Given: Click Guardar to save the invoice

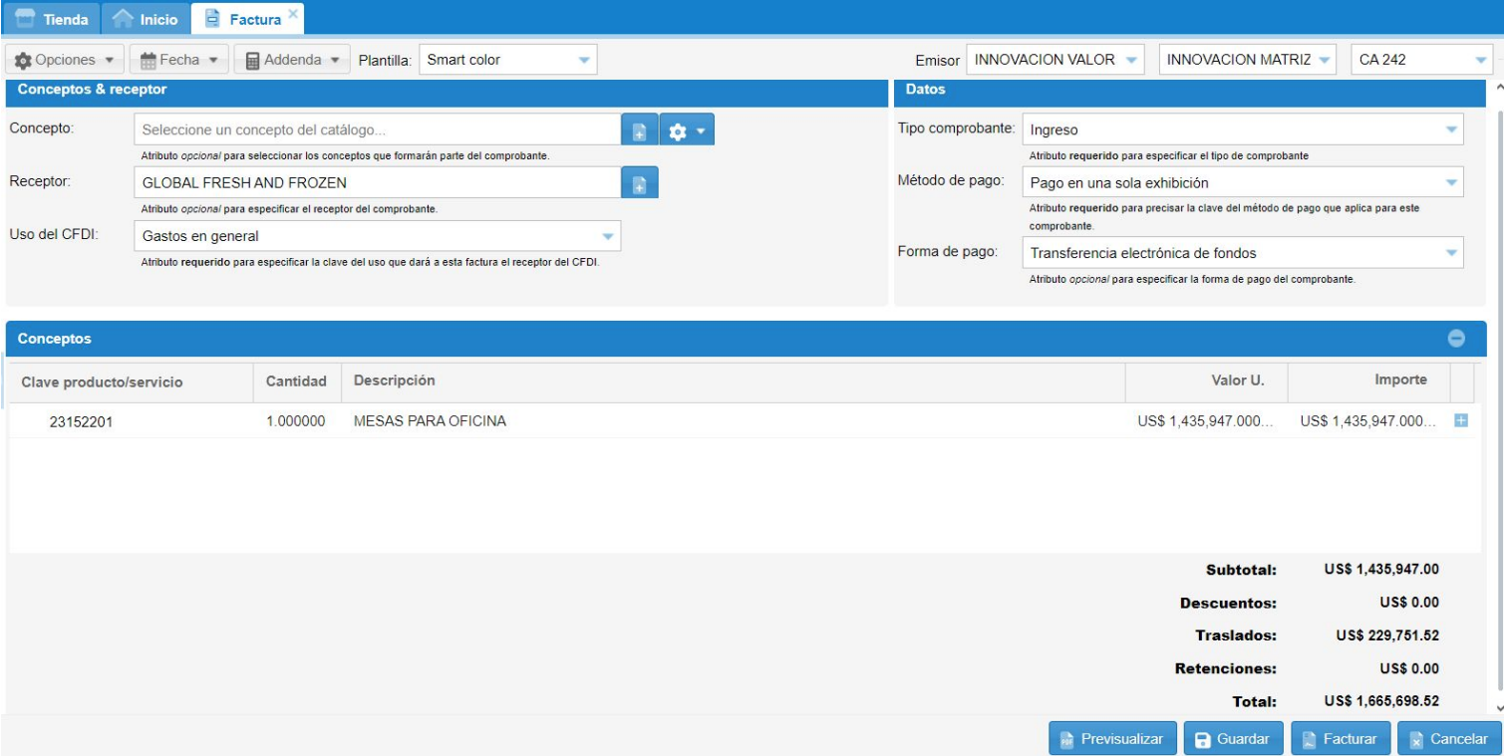Looking at the screenshot, I should point(1233,739).
